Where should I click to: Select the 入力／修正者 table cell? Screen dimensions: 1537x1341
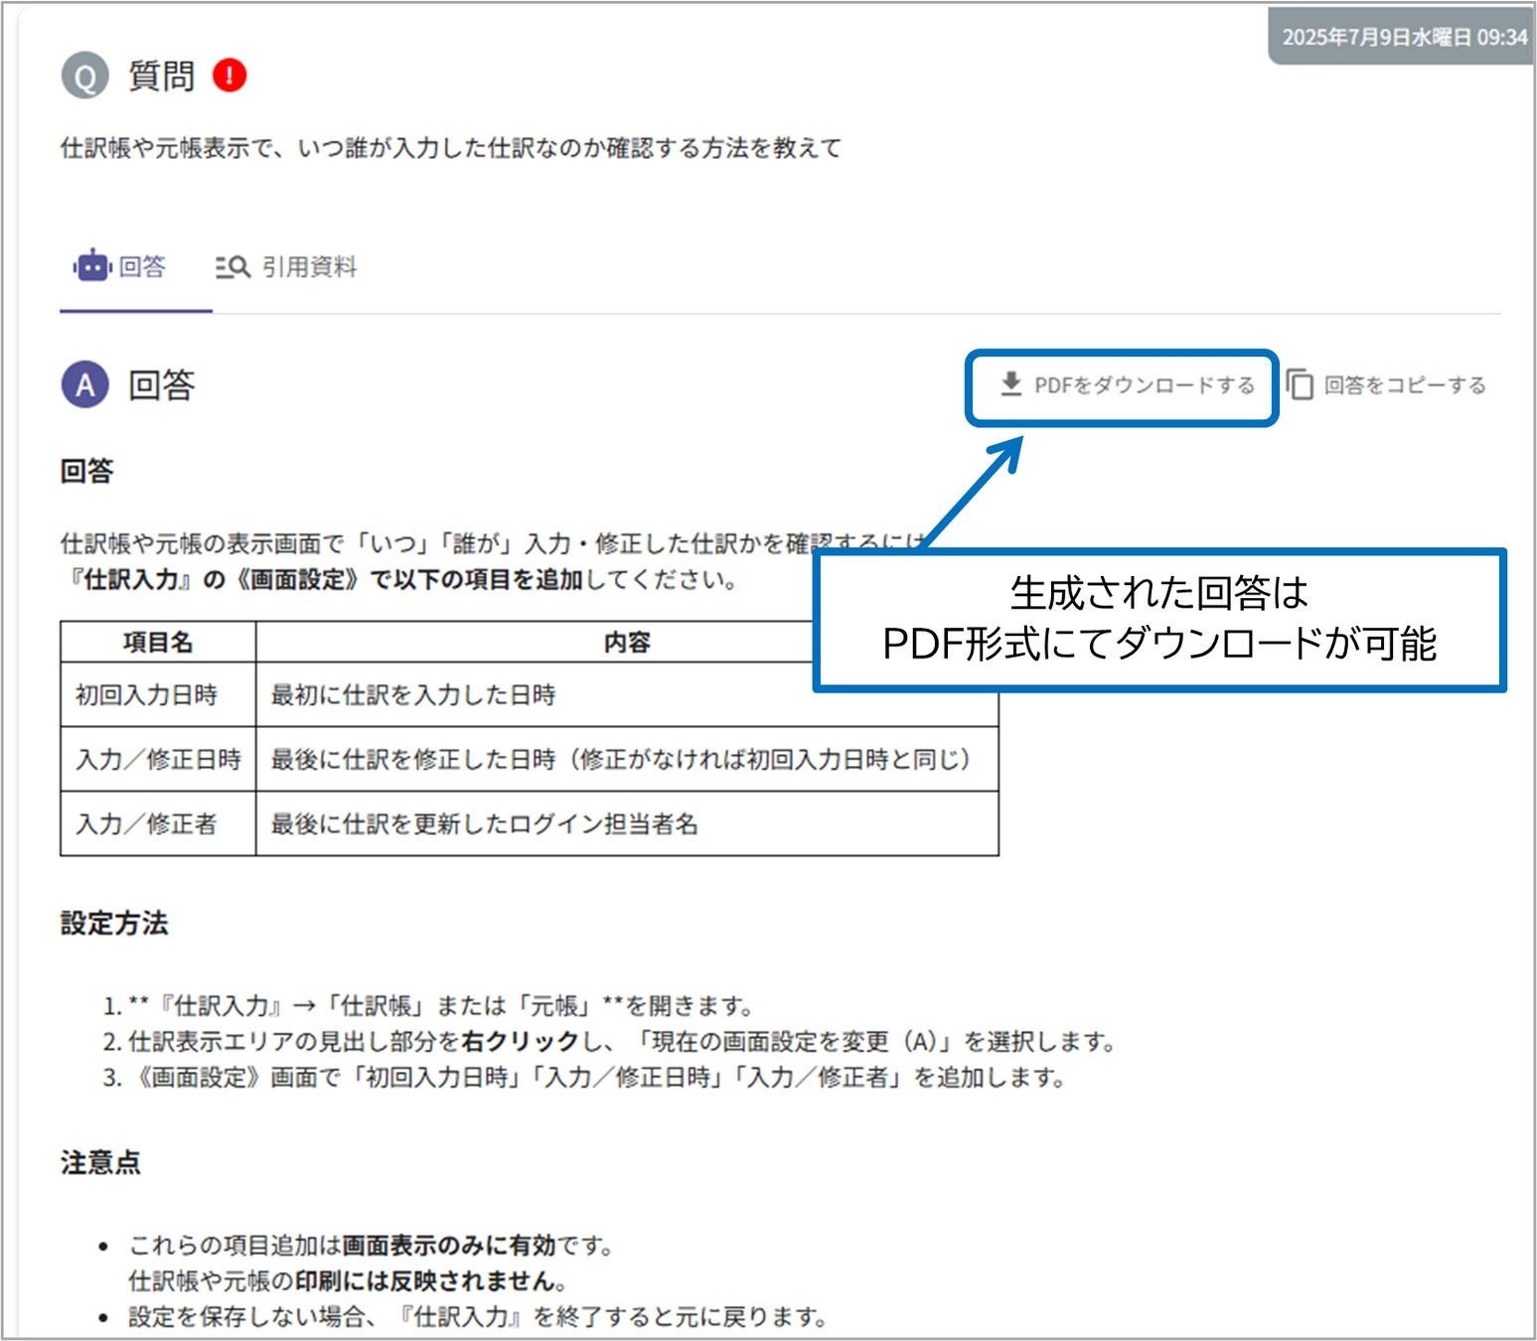pyautogui.click(x=147, y=823)
